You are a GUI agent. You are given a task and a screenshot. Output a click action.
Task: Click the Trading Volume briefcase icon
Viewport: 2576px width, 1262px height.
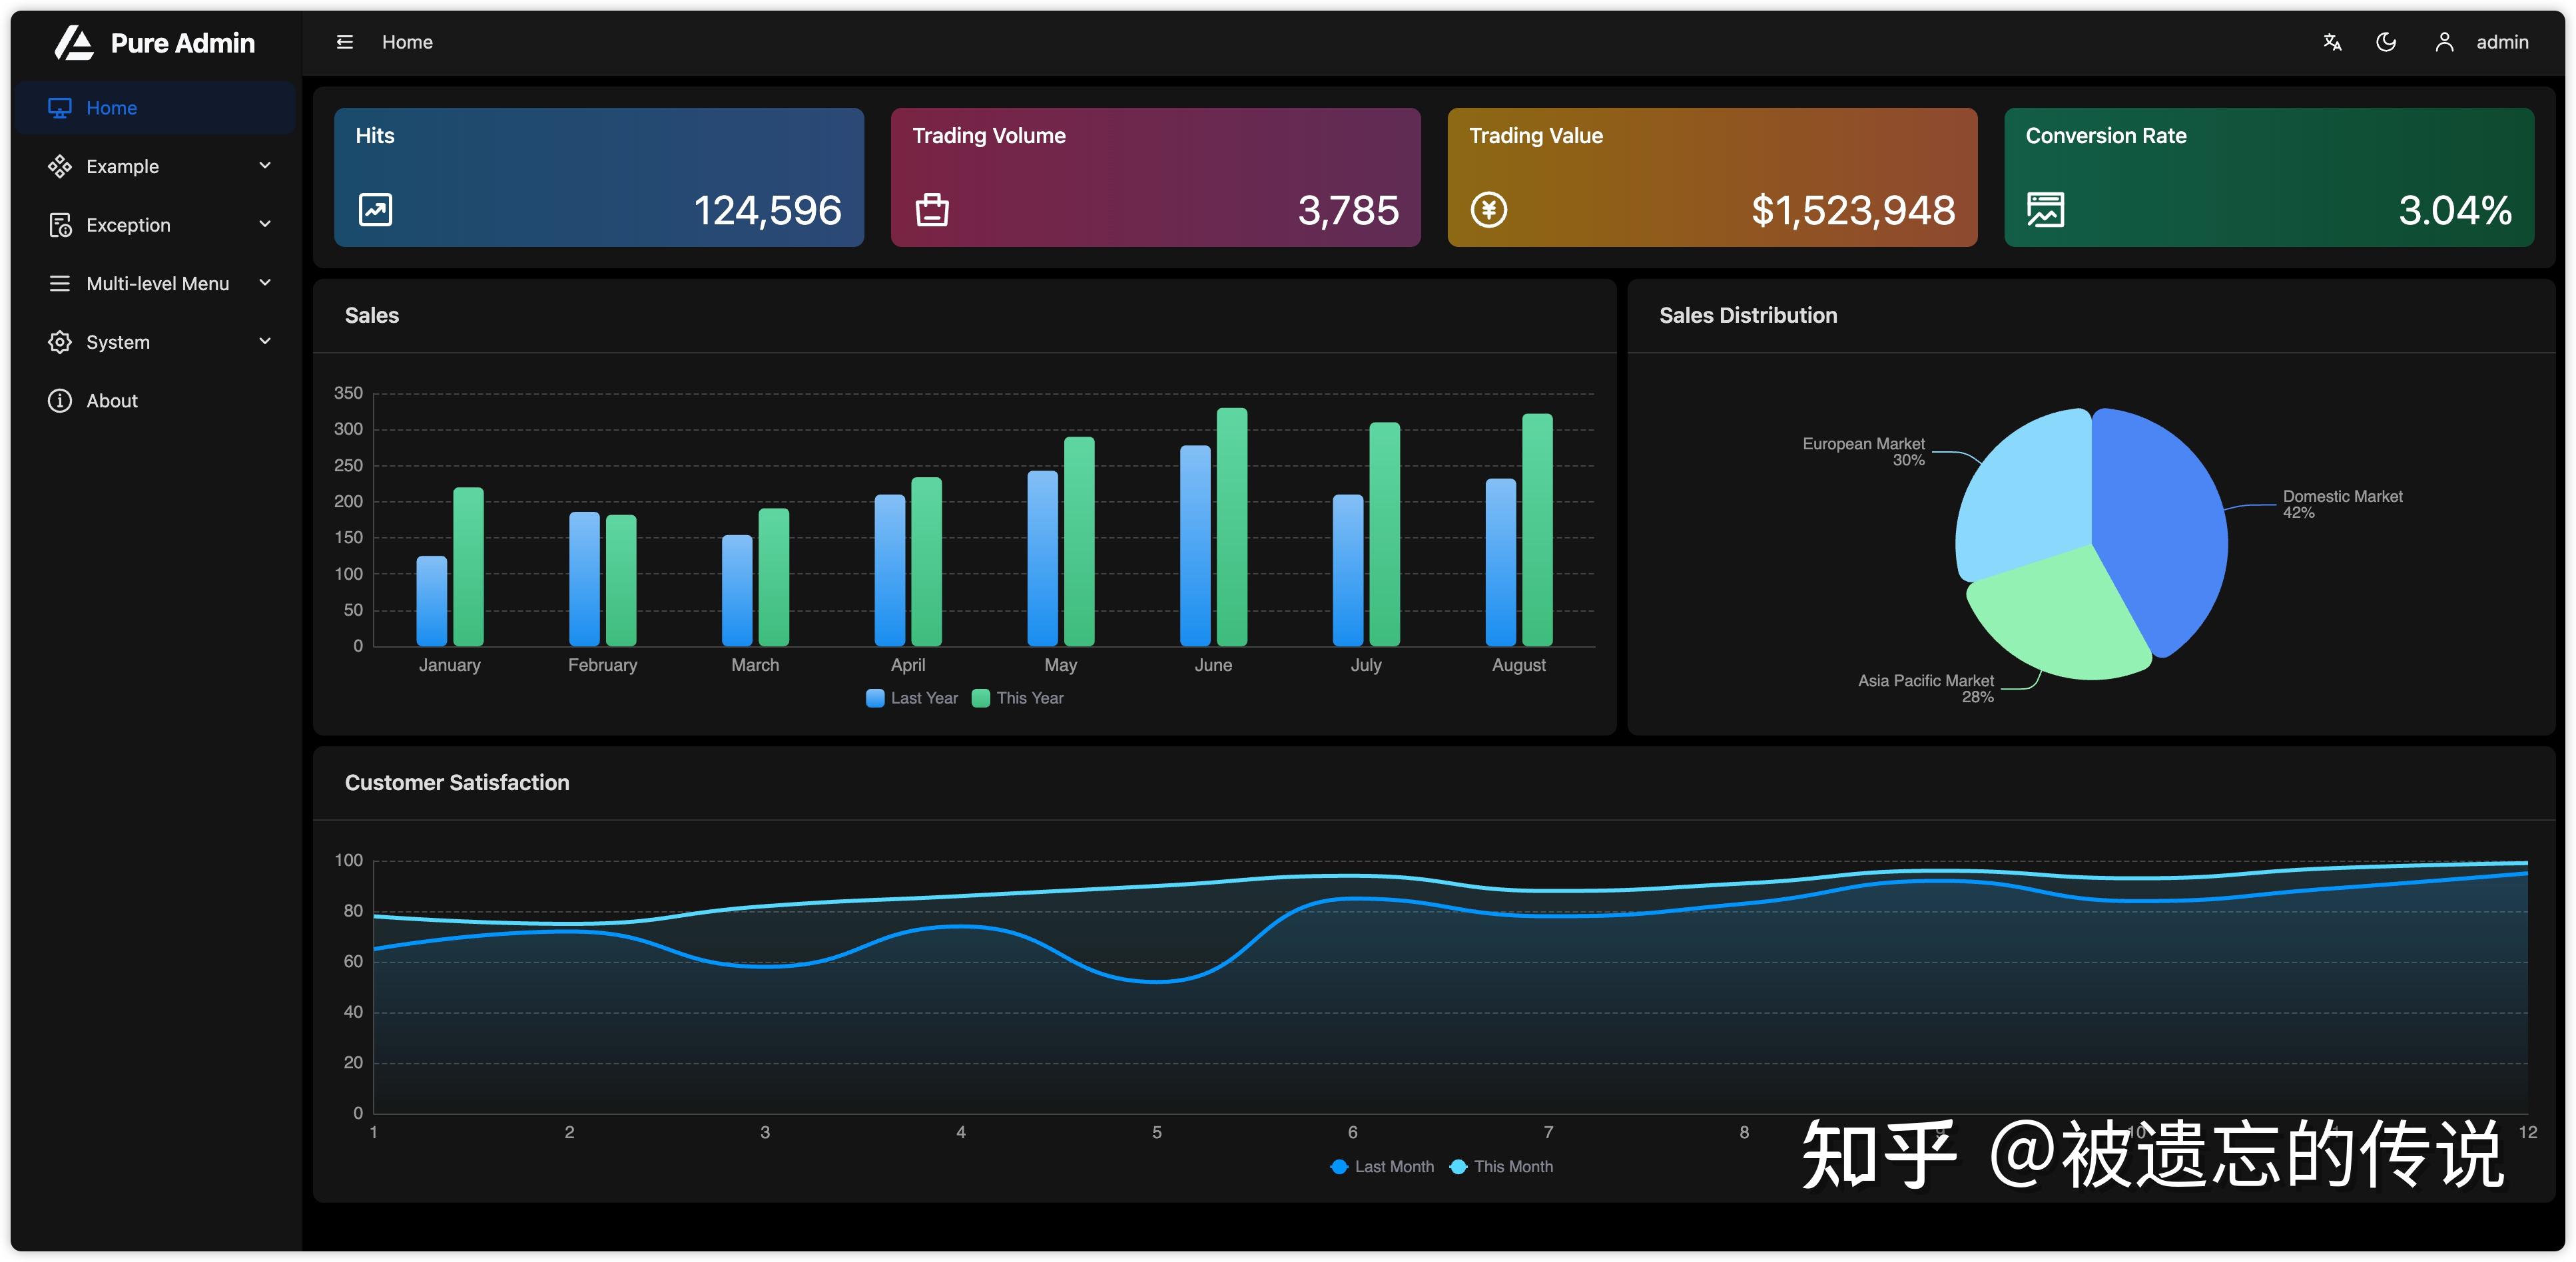coord(931,210)
